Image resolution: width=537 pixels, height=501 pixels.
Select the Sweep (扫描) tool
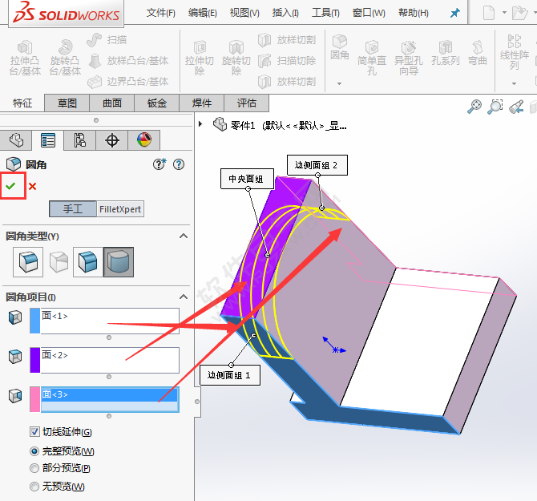[107, 40]
